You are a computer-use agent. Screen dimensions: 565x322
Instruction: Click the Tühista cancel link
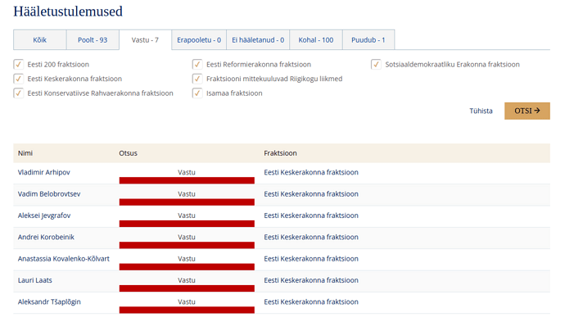tap(481, 111)
